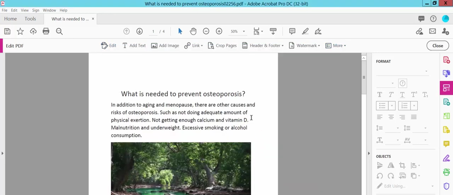This screenshot has width=453, height=195.
Task: Open the Fill & Sign tool
Action: 446,158
